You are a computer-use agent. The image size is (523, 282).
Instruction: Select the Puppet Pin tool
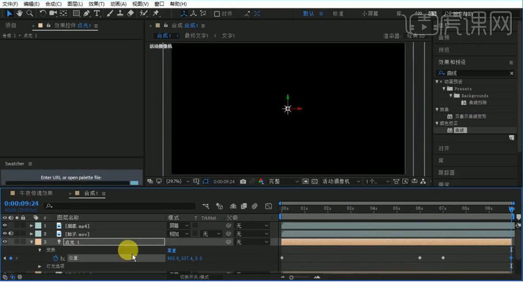tap(156, 13)
